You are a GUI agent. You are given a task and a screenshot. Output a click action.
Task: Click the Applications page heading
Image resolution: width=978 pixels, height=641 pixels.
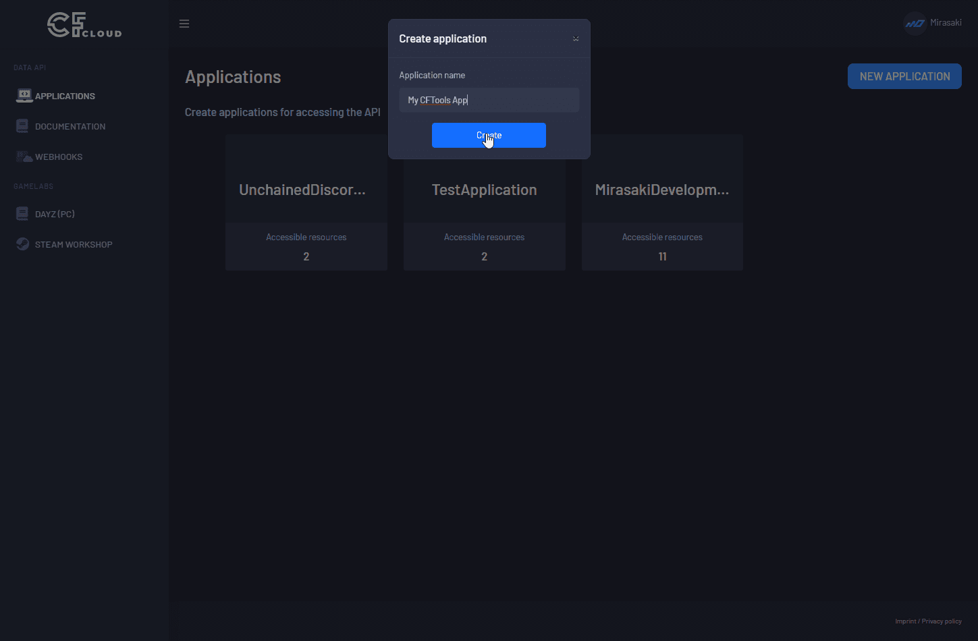pyautogui.click(x=233, y=77)
